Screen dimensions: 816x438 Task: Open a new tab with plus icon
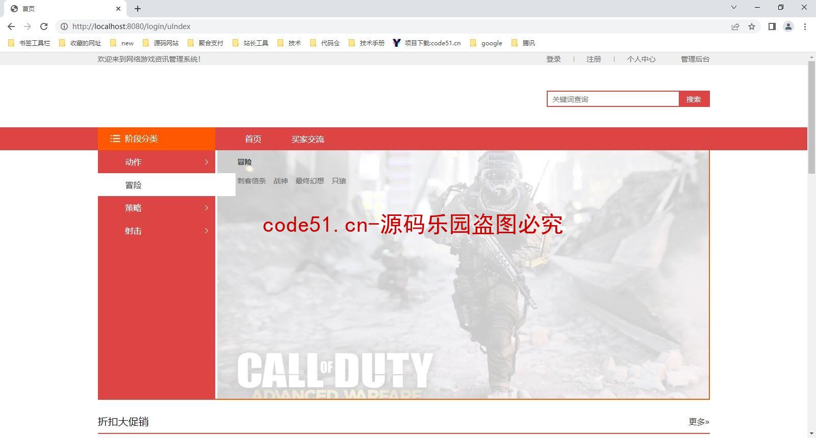coord(138,9)
